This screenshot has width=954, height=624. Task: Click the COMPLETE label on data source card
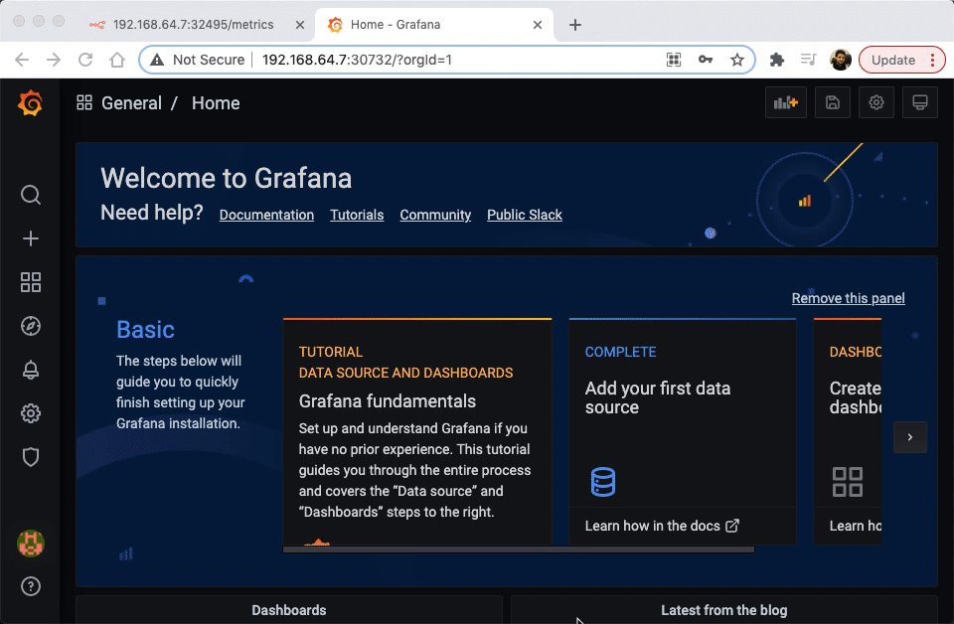click(620, 352)
